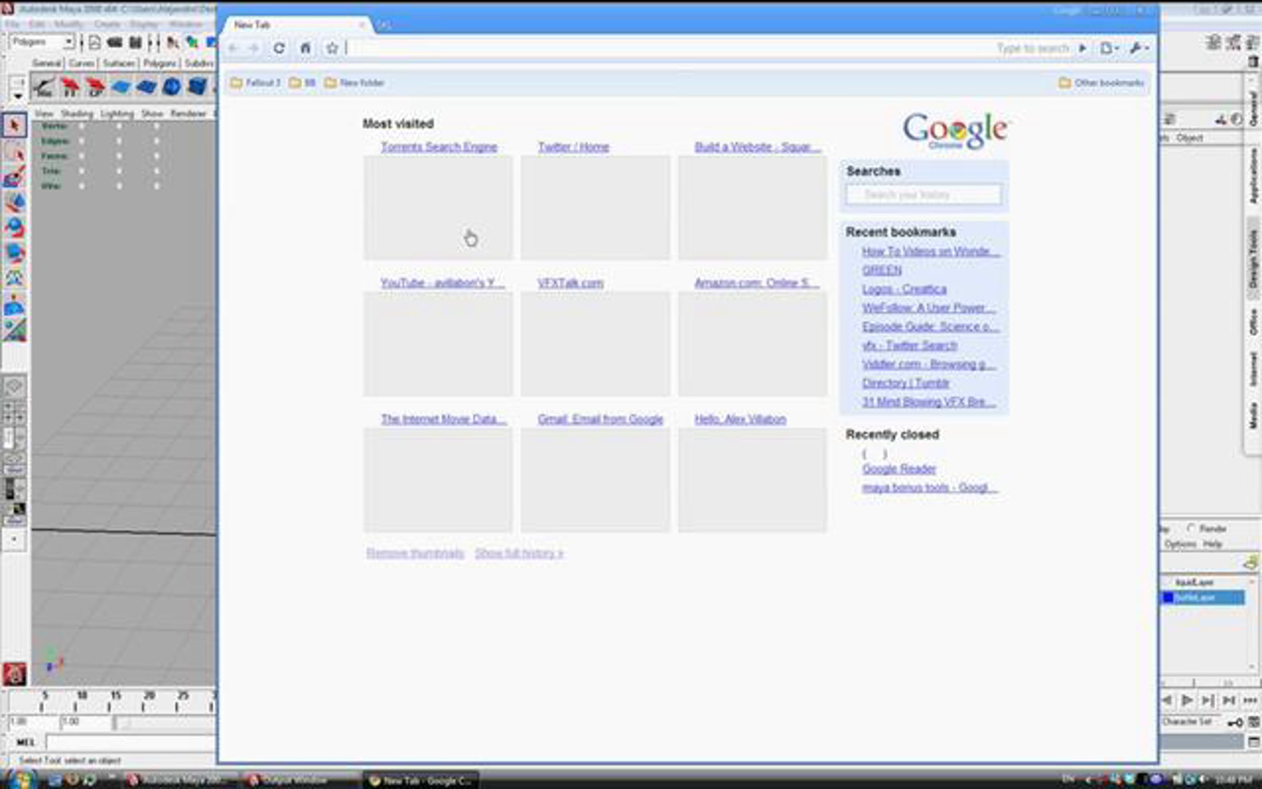The width and height of the screenshot is (1262, 789).
Task: Click the Remove thumbnails link
Action: [415, 553]
